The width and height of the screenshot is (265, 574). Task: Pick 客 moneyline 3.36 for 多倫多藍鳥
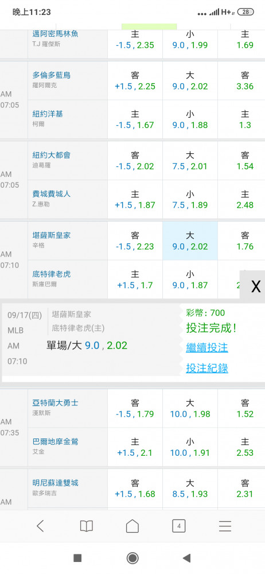coord(245,80)
